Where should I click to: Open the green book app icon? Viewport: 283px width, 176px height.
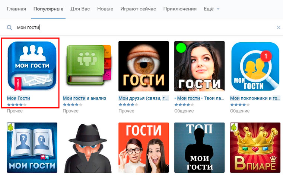tap(88, 66)
